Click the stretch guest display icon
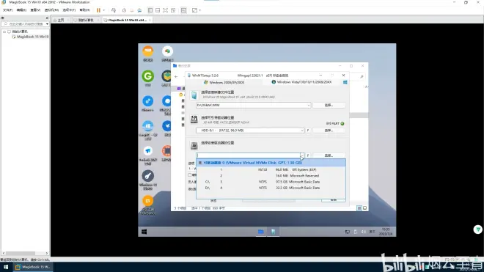This screenshot has width=484, height=272. (194, 10)
